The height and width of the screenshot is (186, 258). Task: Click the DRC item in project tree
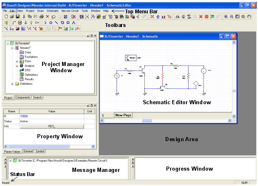27,70
